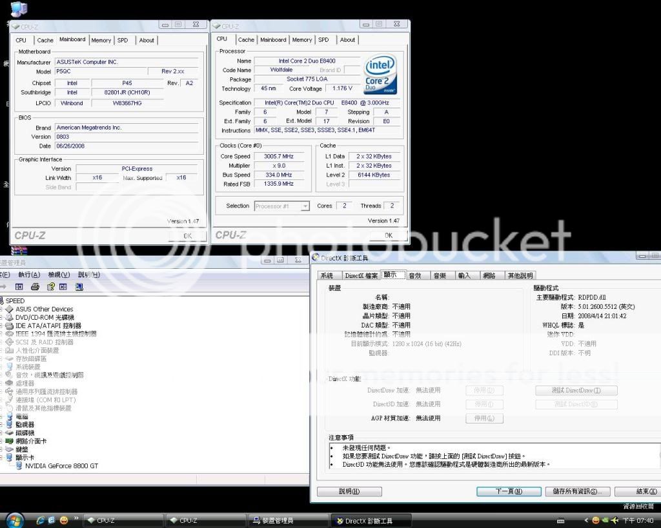The height and width of the screenshot is (528, 661).
Task: Click the computer icon beside 電腦
Action: click(9, 416)
